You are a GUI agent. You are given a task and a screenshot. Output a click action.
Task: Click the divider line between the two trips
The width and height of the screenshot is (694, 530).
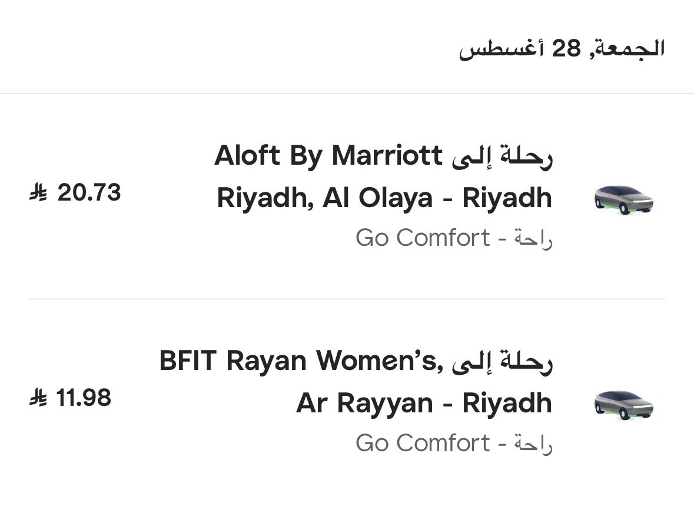tap(347, 299)
